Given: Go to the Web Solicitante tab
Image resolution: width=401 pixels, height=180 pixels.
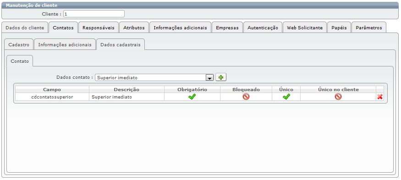Looking at the screenshot, I should [x=305, y=27].
